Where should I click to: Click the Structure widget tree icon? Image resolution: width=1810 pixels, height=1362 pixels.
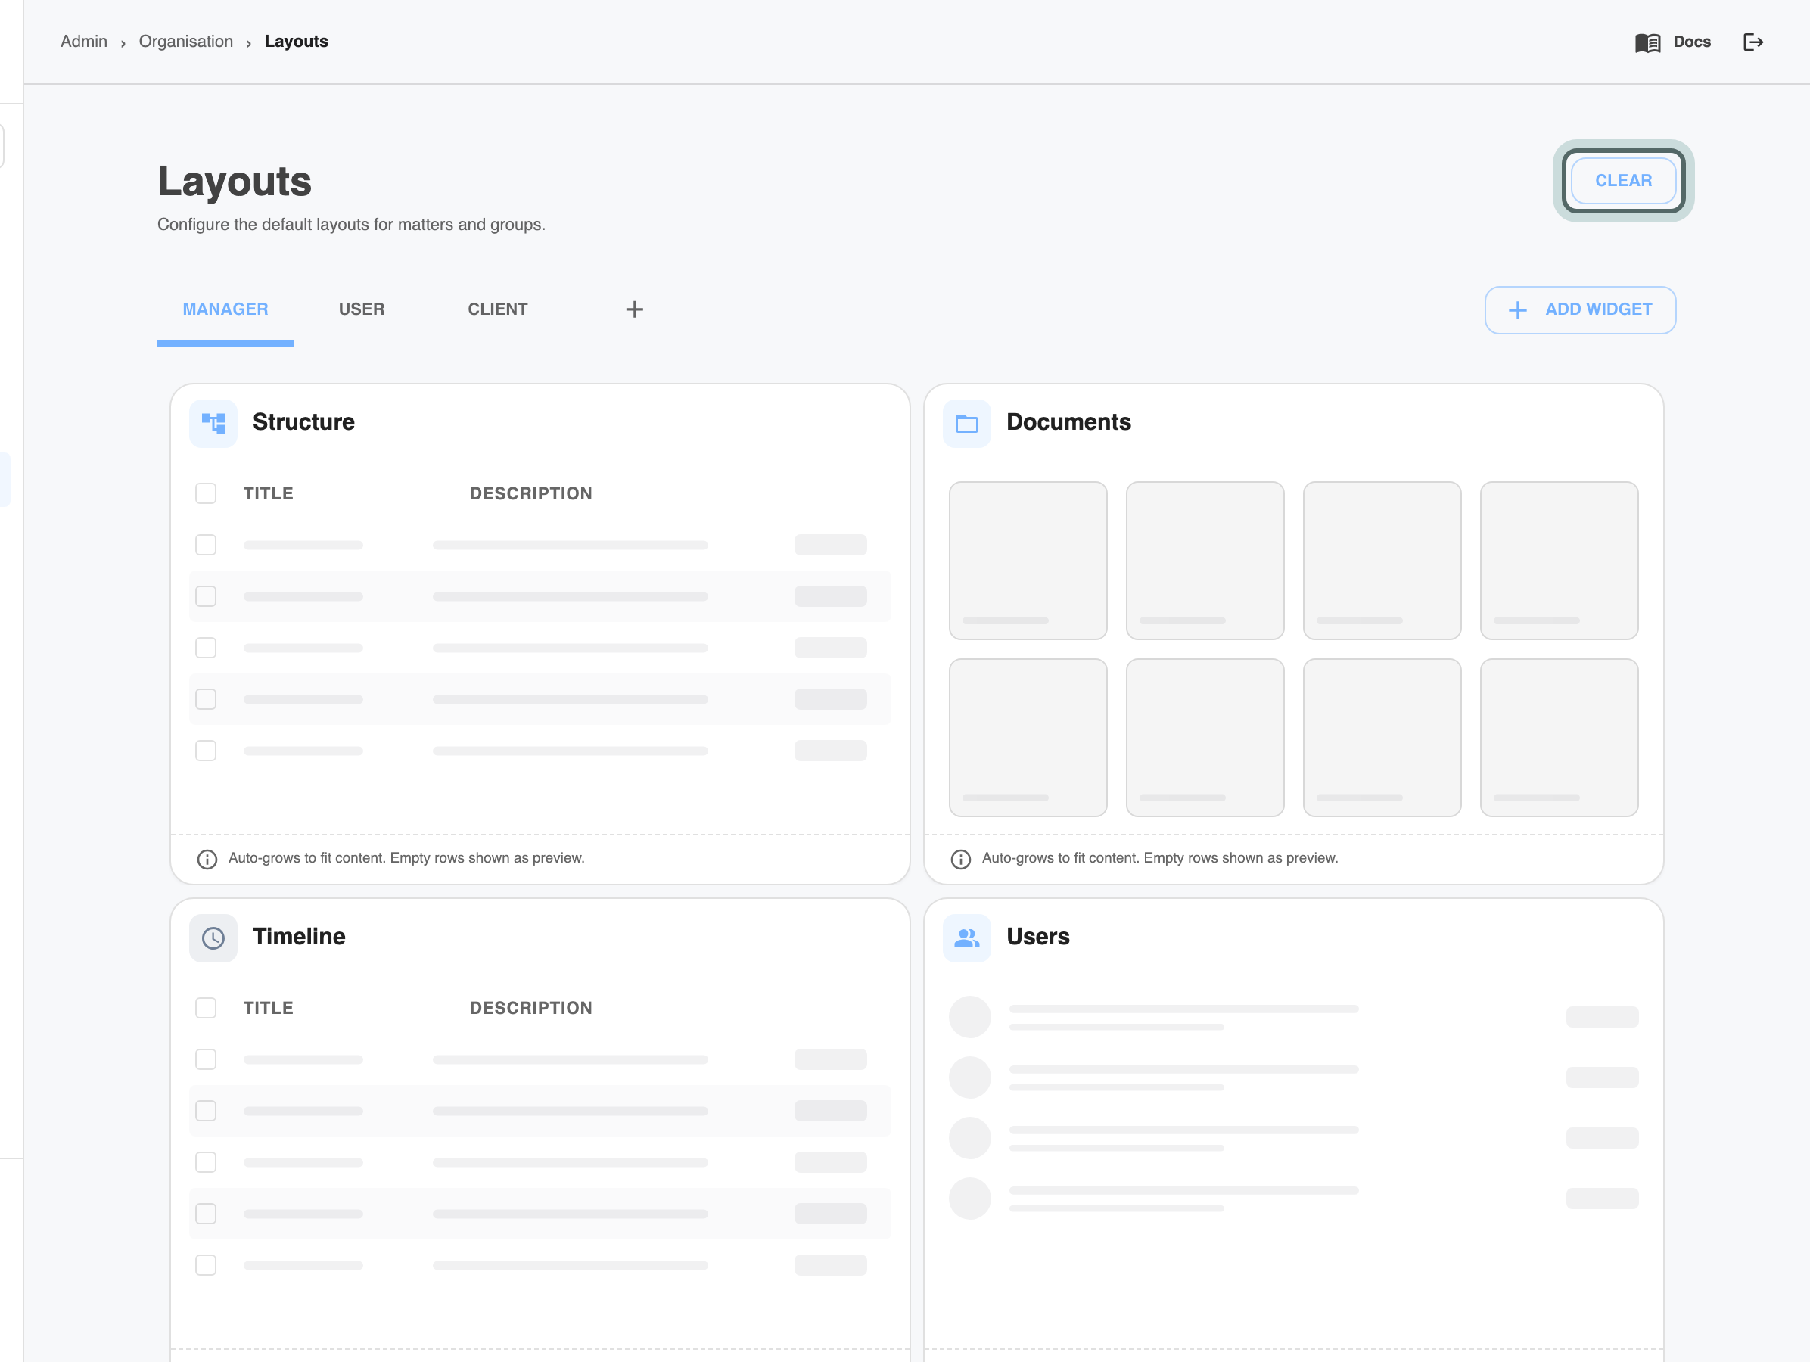pyautogui.click(x=213, y=424)
